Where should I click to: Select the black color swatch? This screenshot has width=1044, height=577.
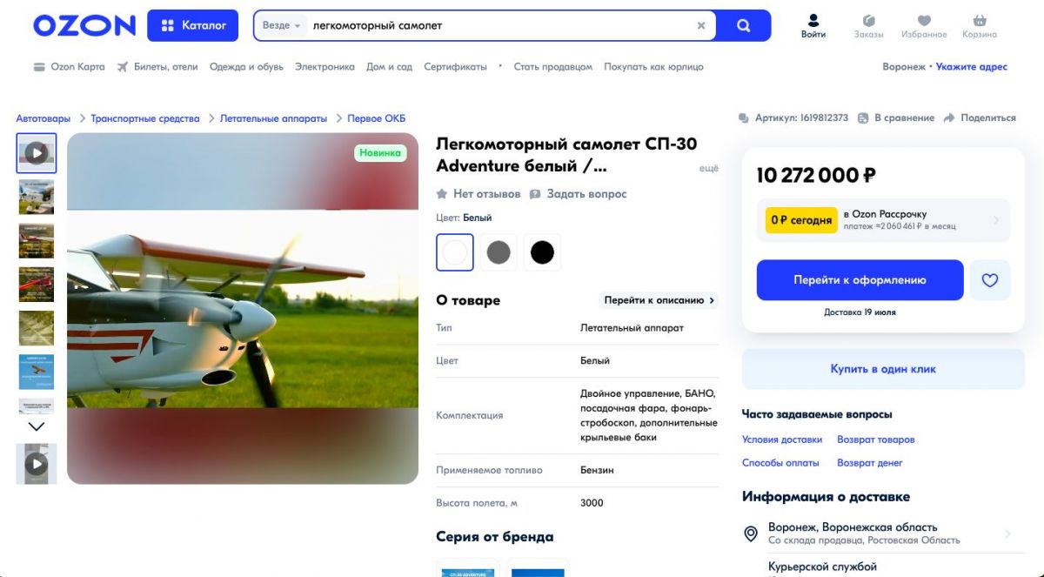[x=542, y=252]
